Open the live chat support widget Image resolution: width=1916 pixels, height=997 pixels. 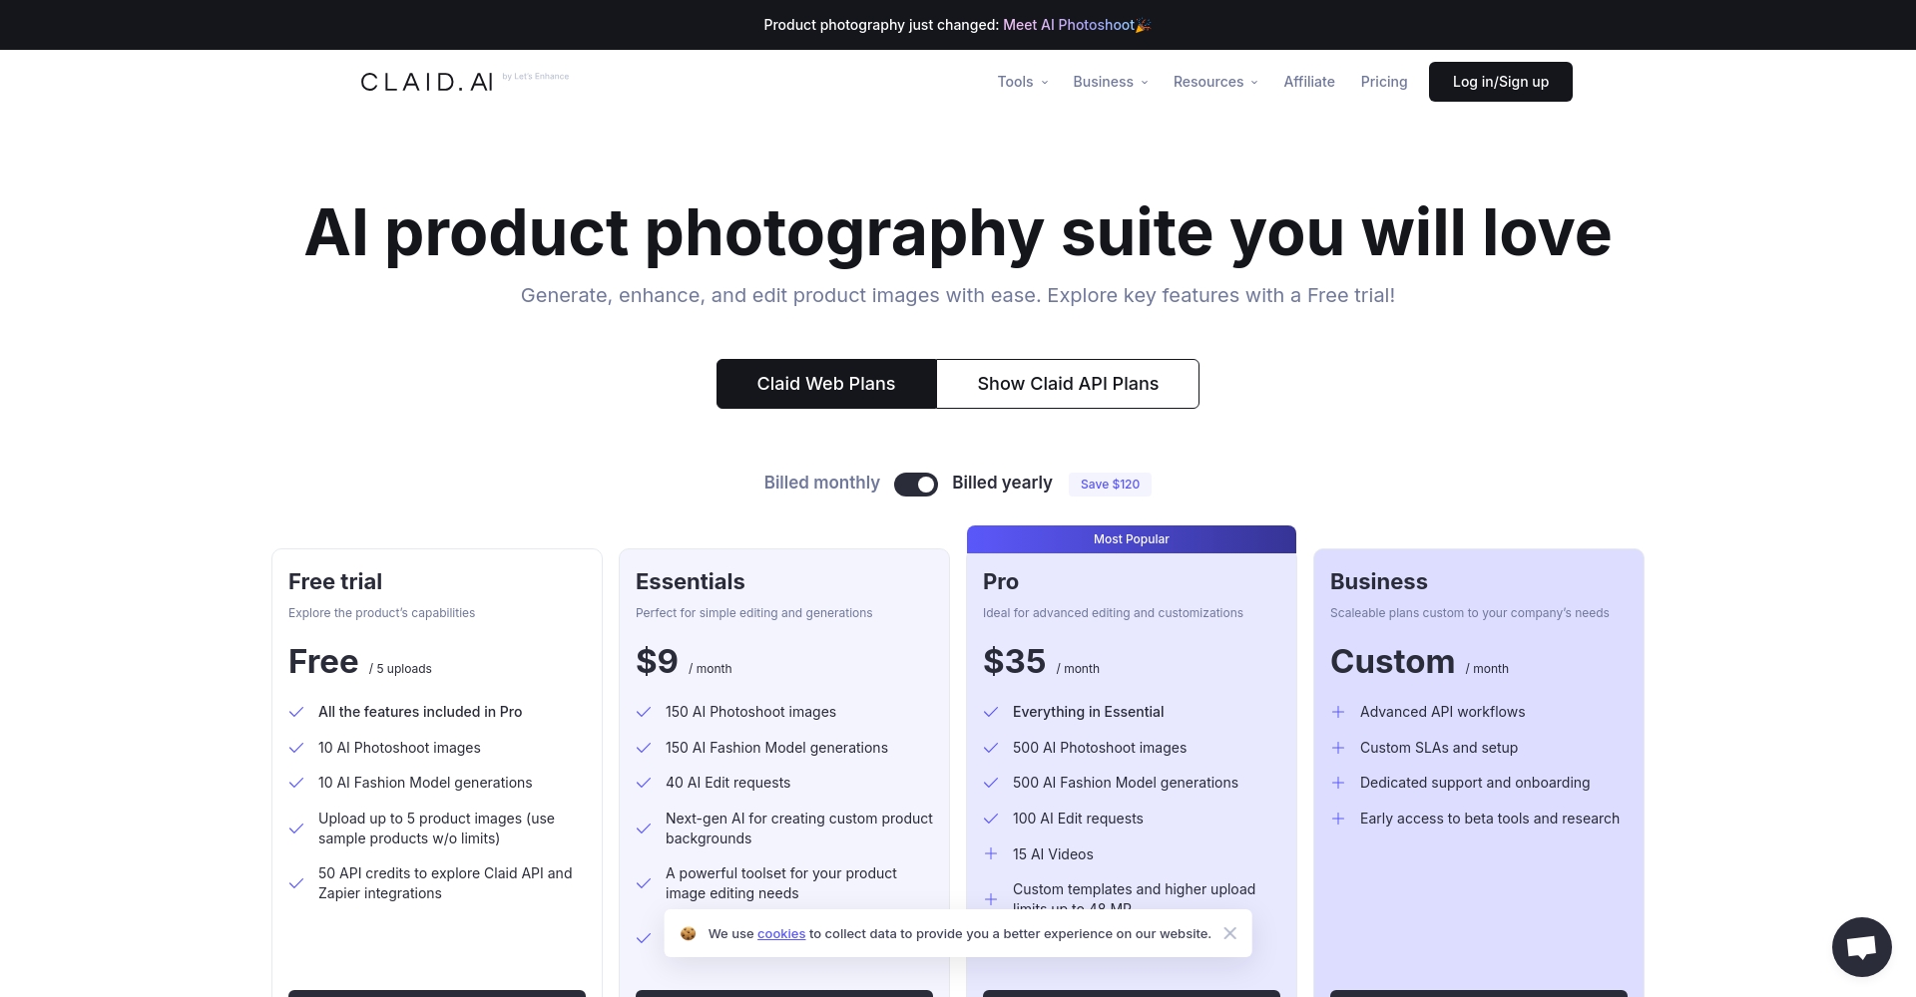pos(1860,945)
